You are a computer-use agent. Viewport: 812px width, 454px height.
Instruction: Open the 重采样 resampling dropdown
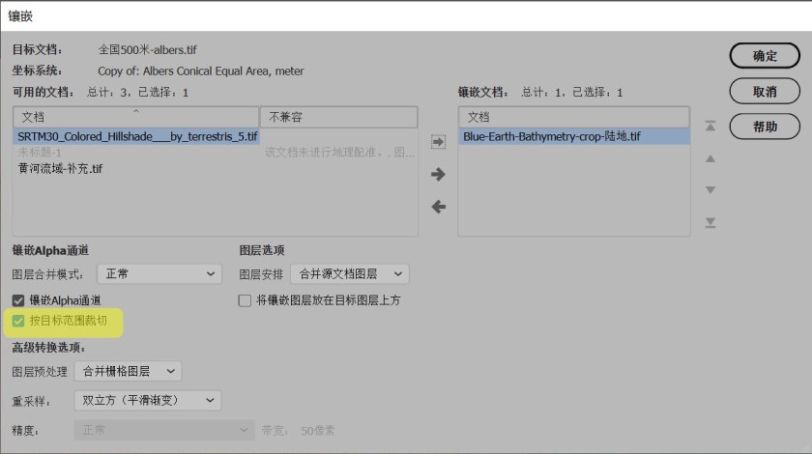pyautogui.click(x=147, y=400)
